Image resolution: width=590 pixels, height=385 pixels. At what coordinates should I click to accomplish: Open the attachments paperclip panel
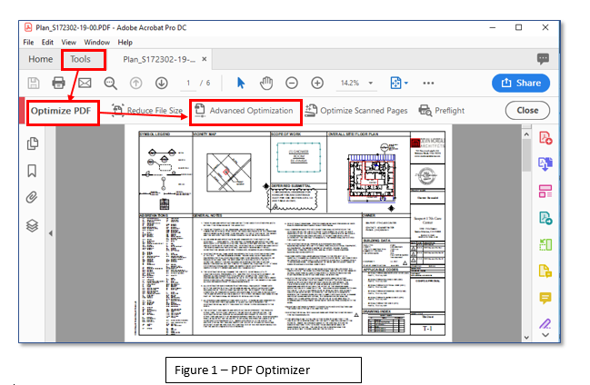[32, 197]
